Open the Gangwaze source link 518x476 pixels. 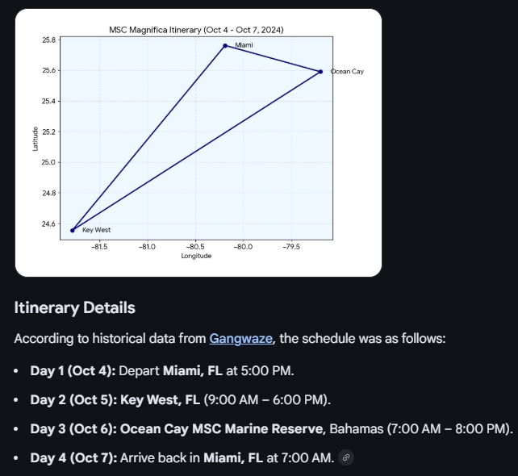[x=241, y=339]
